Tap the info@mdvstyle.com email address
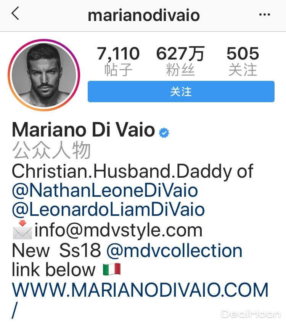 coord(119,230)
